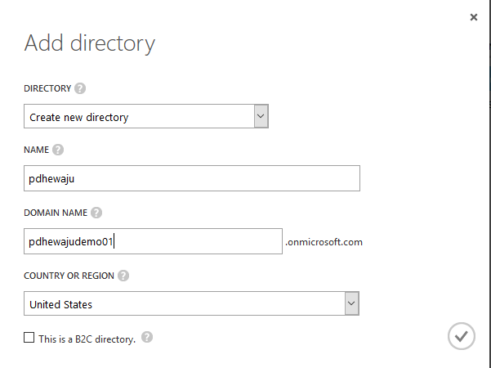
Task: Click the 'Add directory' heading
Action: (90, 43)
